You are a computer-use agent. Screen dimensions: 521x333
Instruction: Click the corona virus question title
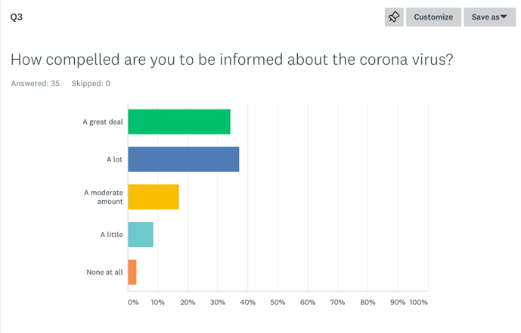(231, 59)
